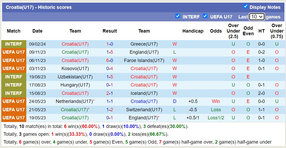Image resolution: width=286 pixels, height=148 pixels.
Task: Click the Odds column header
Action: pyautogui.click(x=216, y=31)
